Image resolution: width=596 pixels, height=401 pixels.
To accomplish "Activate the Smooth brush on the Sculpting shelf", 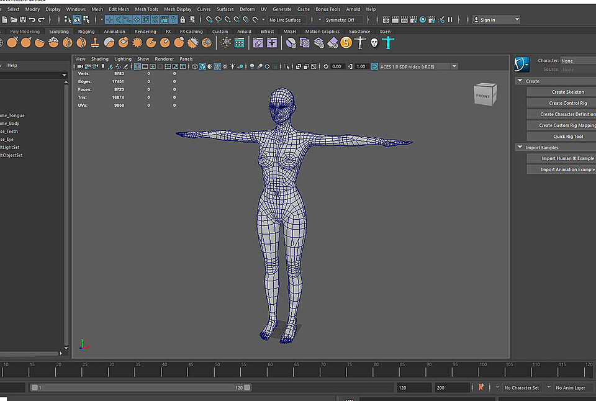I will 27,42.
